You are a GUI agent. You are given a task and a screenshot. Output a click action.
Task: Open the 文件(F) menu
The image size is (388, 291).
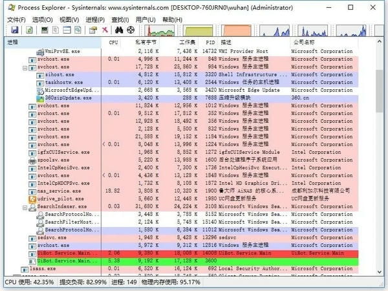pyautogui.click(x=16, y=20)
